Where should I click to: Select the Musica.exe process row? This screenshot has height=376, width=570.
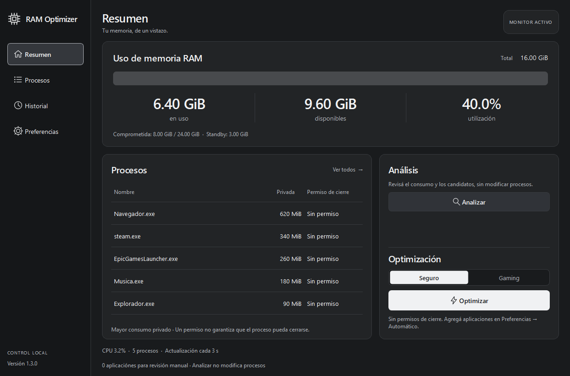tap(237, 281)
